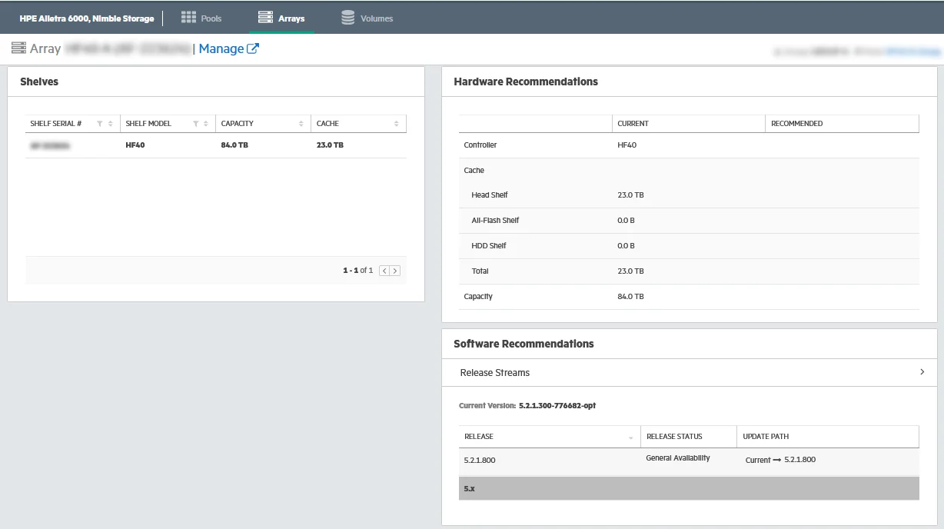Click the All-Flash Shelf row label
The height and width of the screenshot is (529, 944).
pos(495,221)
